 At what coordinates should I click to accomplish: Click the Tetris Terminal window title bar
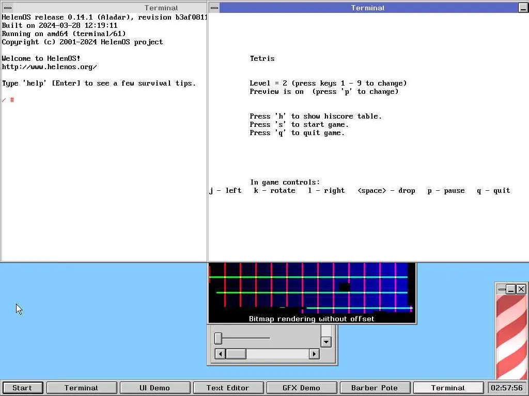(369, 8)
